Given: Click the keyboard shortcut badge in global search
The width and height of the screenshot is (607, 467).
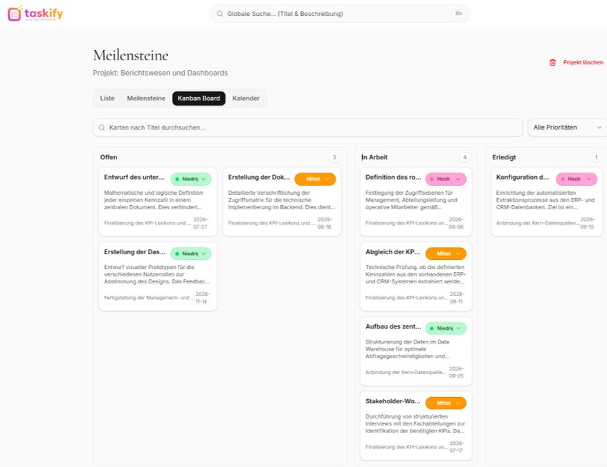Looking at the screenshot, I should coord(458,14).
